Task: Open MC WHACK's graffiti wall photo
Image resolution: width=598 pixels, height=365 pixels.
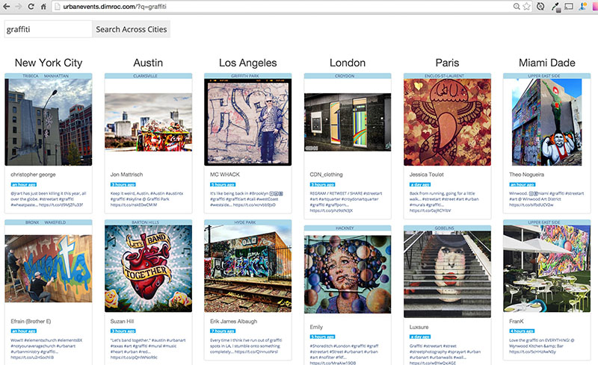Action: tap(247, 122)
